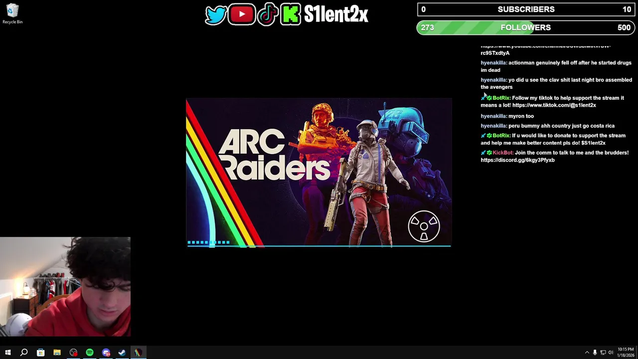The width and height of the screenshot is (638, 359).
Task: Click the Twitter bird overlay icon
Action: coord(215,15)
